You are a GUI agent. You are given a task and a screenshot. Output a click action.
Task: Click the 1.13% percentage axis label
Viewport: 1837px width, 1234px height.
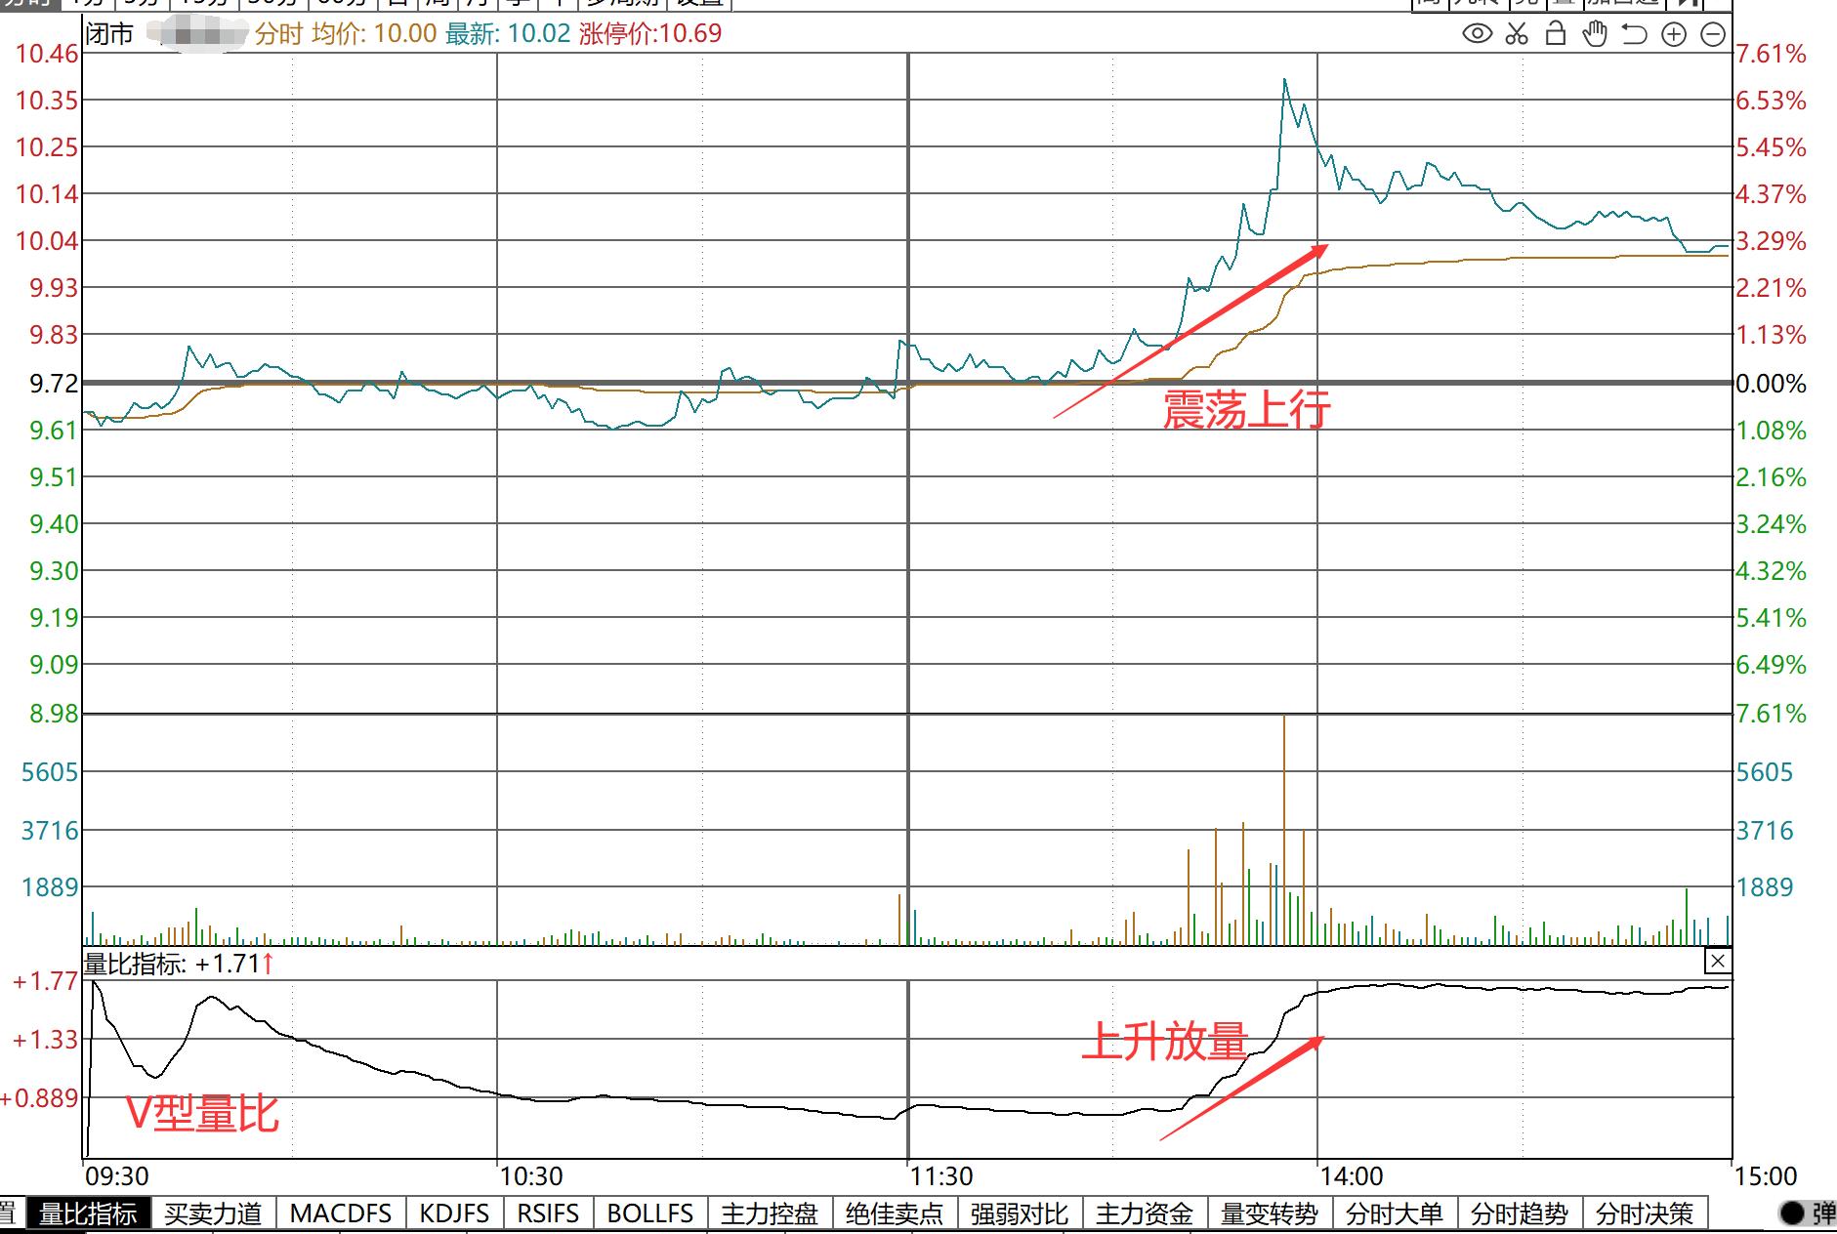1772,335
